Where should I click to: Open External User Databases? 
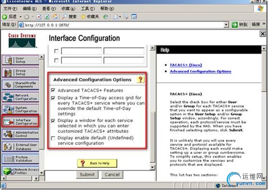(x=21, y=146)
